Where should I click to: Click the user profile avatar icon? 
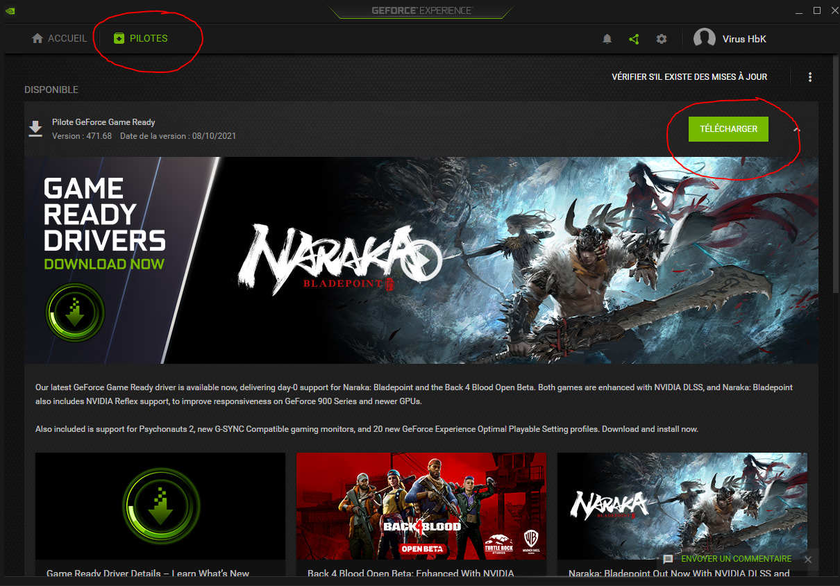(x=704, y=39)
